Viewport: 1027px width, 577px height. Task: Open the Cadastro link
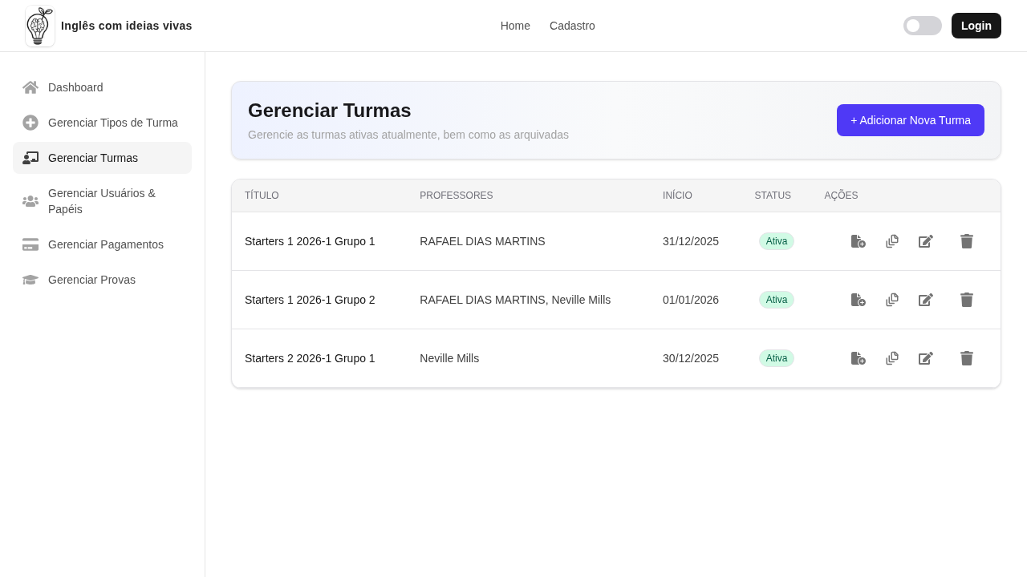tap(572, 26)
